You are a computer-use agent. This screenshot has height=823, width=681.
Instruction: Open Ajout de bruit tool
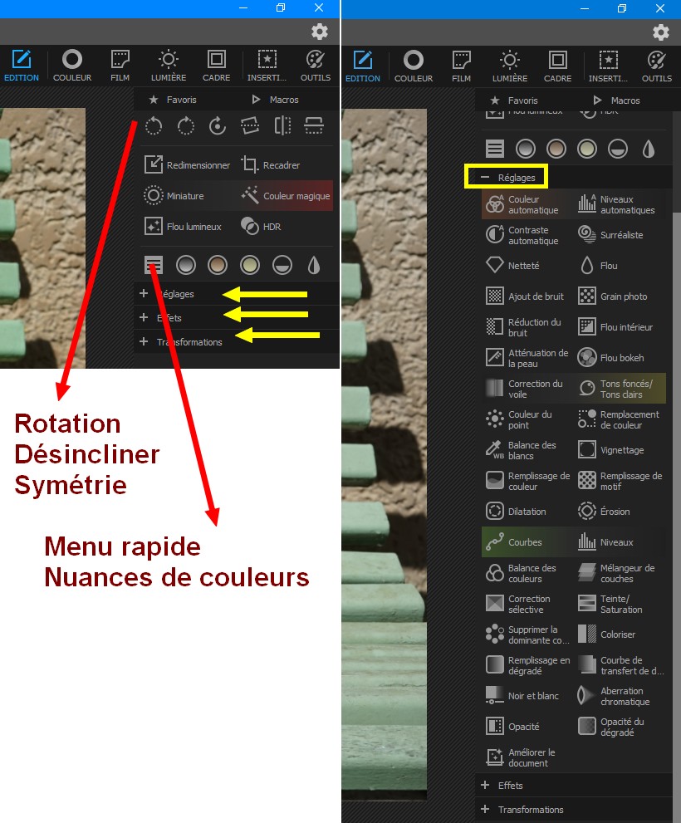(x=527, y=296)
